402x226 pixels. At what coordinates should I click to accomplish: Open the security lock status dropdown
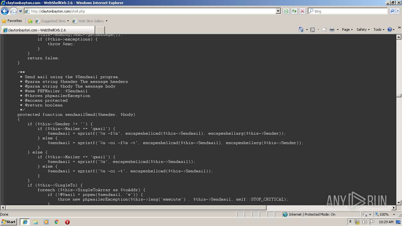click(367, 214)
